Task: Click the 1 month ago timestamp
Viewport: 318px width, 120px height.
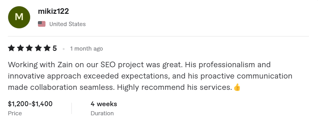Action: (x=86, y=49)
